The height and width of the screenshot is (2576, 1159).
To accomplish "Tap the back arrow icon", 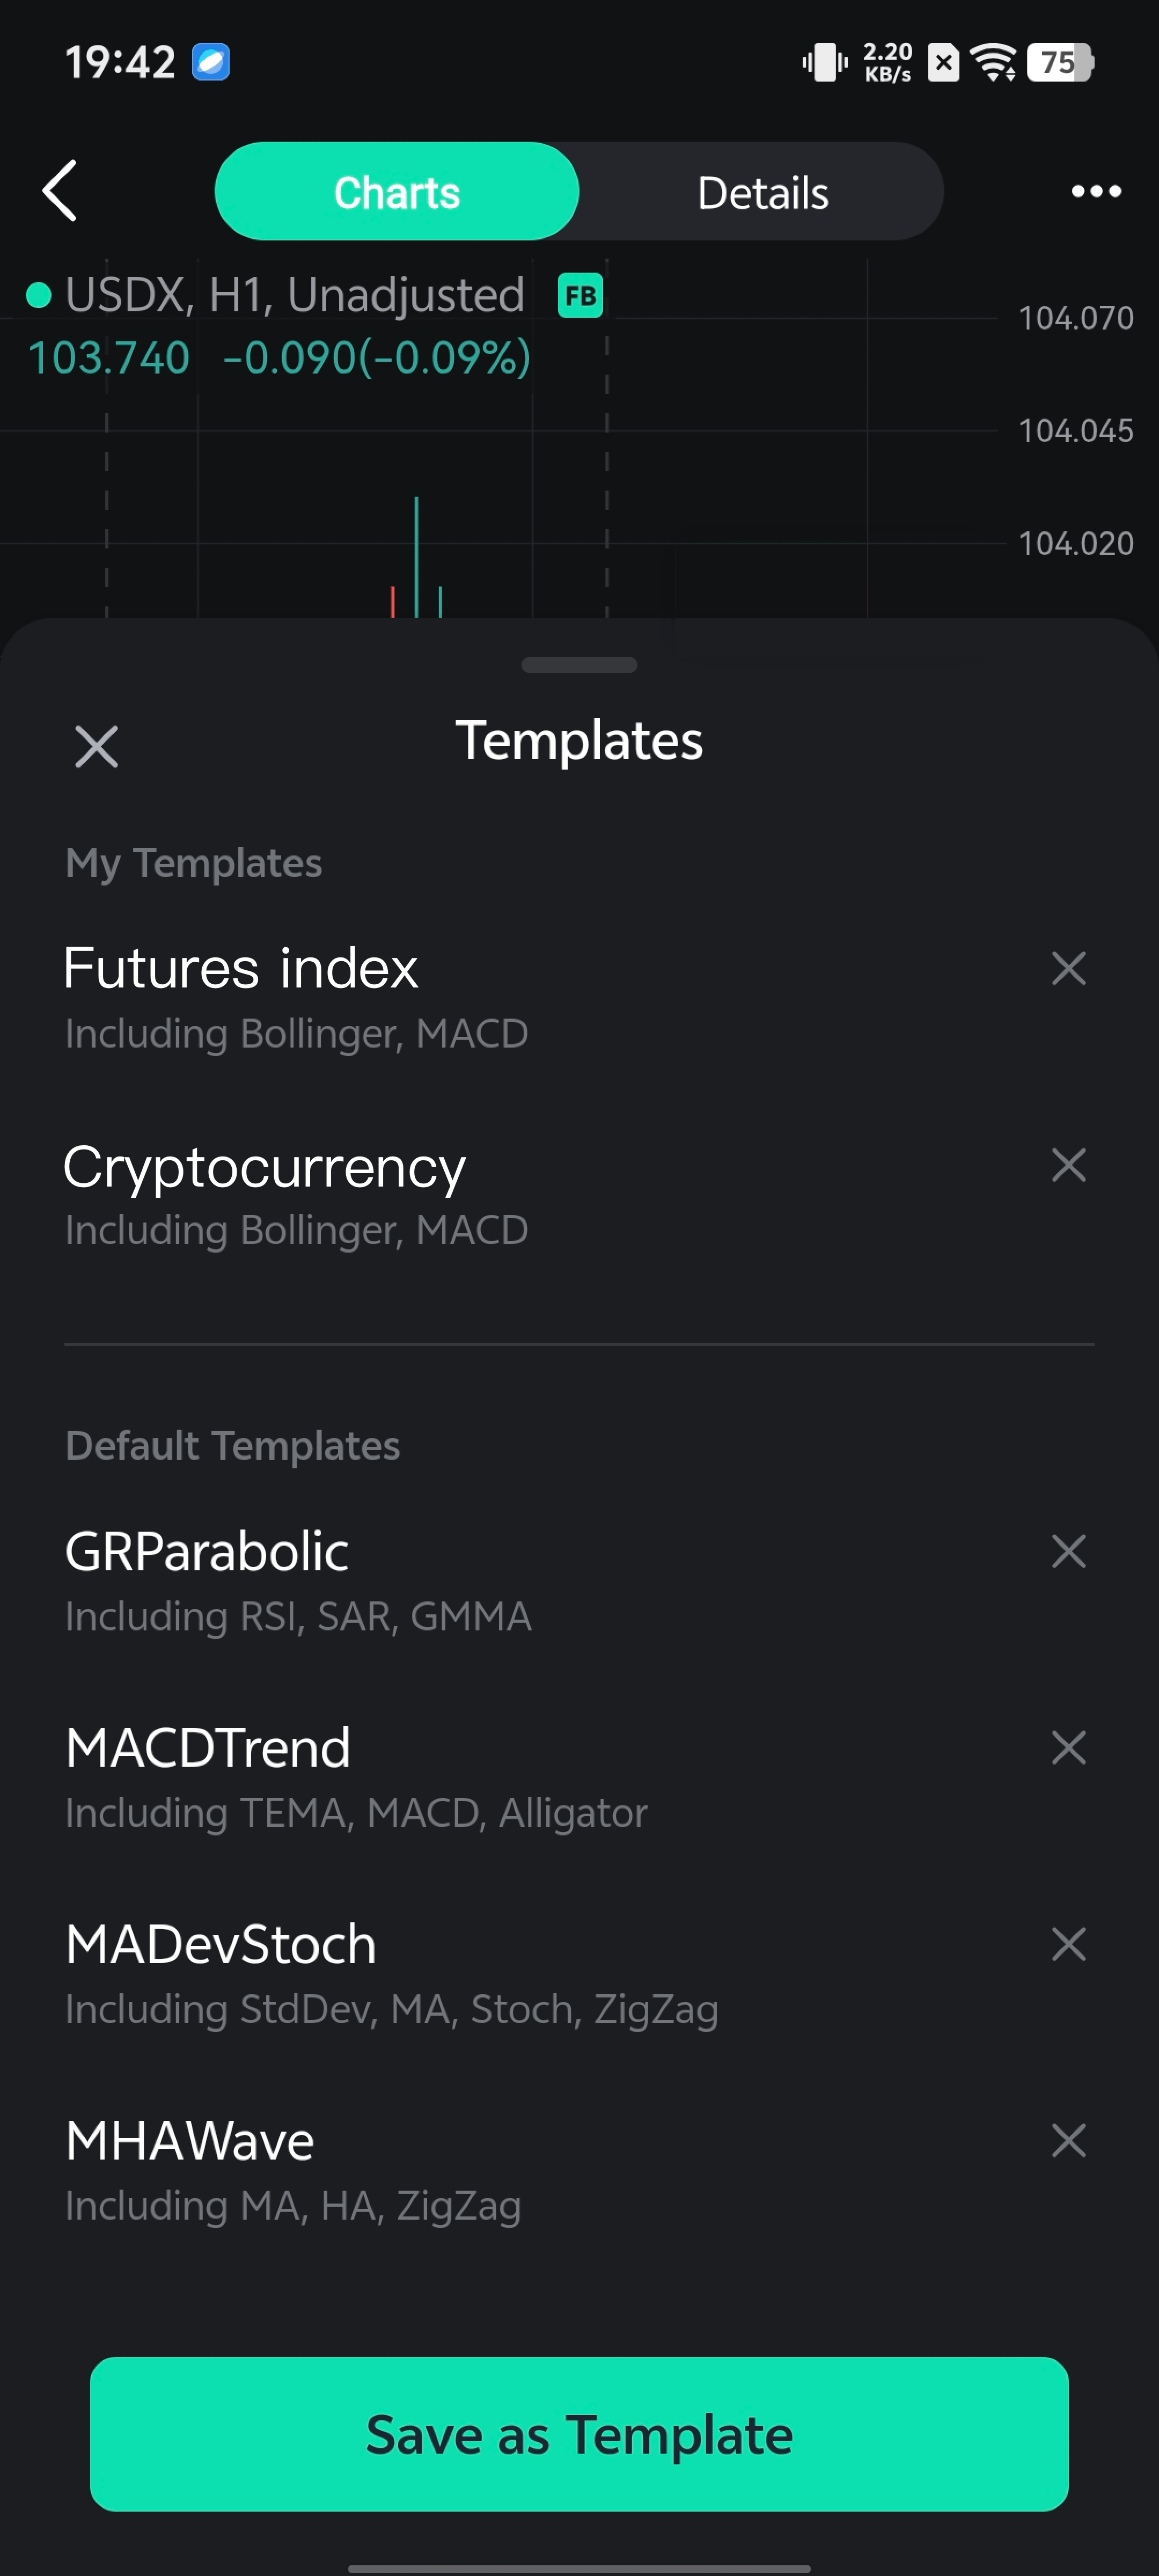I will pos(60,190).
